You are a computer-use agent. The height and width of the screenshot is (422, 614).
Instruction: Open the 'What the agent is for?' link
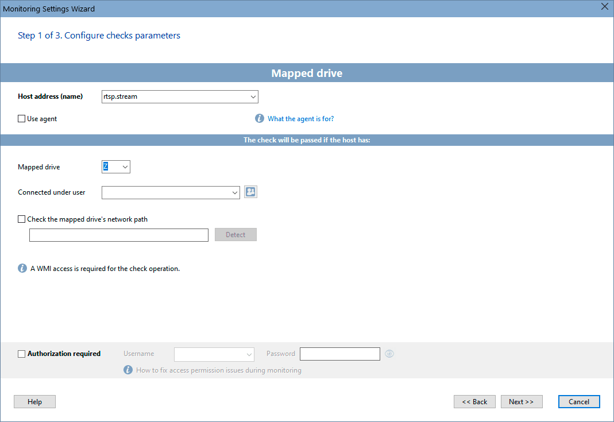pyautogui.click(x=301, y=119)
